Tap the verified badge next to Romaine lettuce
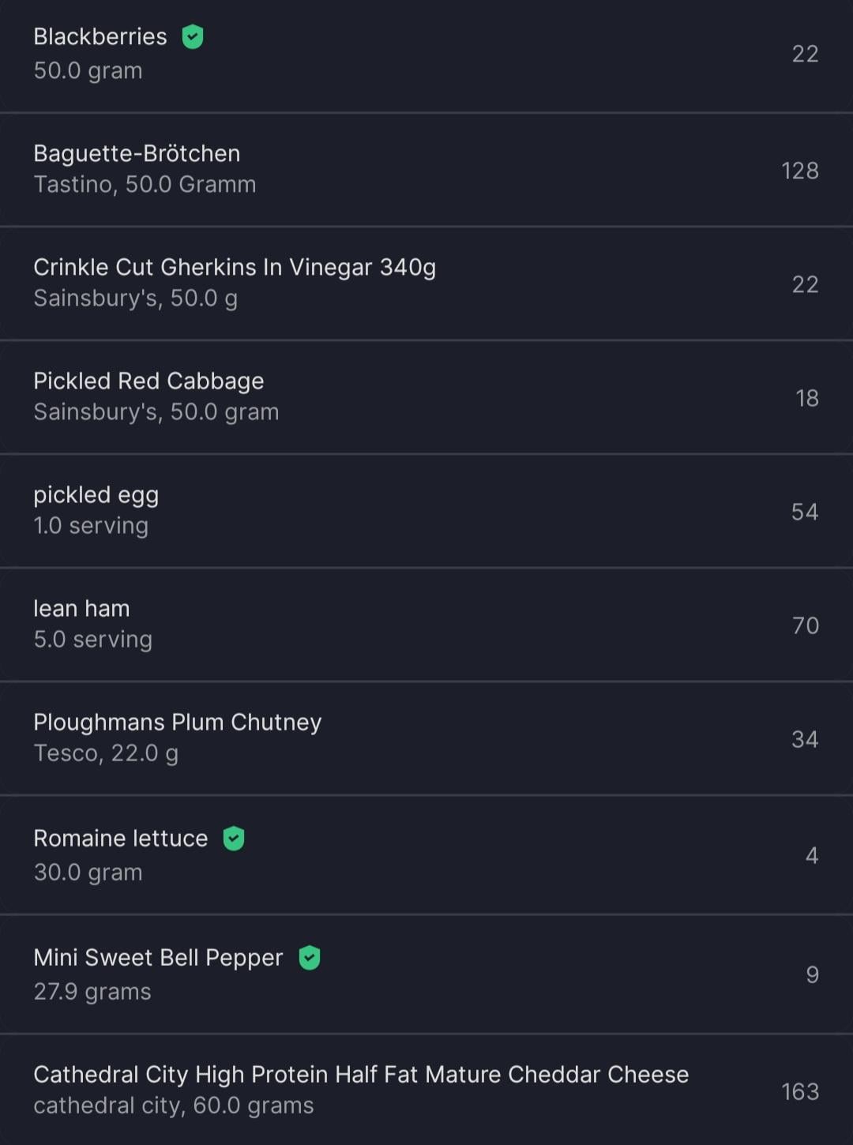This screenshot has width=853, height=1145. click(234, 839)
